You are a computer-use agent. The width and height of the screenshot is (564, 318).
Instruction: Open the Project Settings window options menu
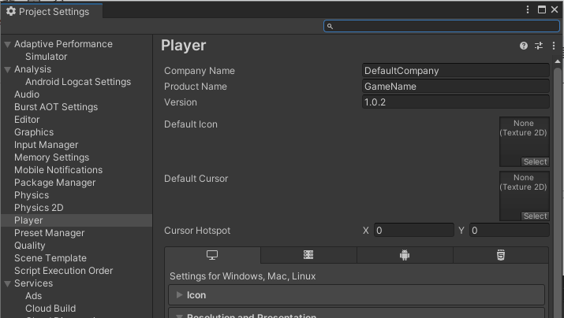pos(528,9)
